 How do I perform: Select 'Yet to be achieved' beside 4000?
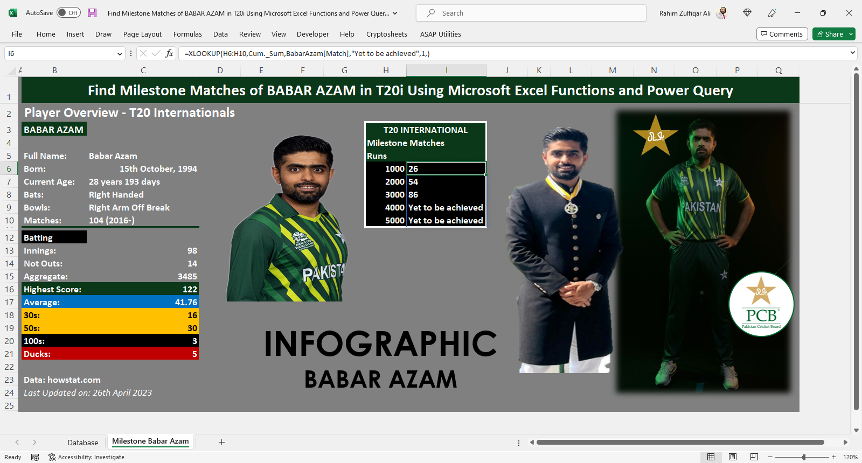[x=446, y=207]
